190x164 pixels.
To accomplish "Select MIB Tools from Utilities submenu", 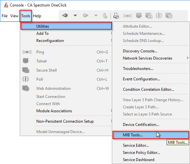I will coord(151,135).
